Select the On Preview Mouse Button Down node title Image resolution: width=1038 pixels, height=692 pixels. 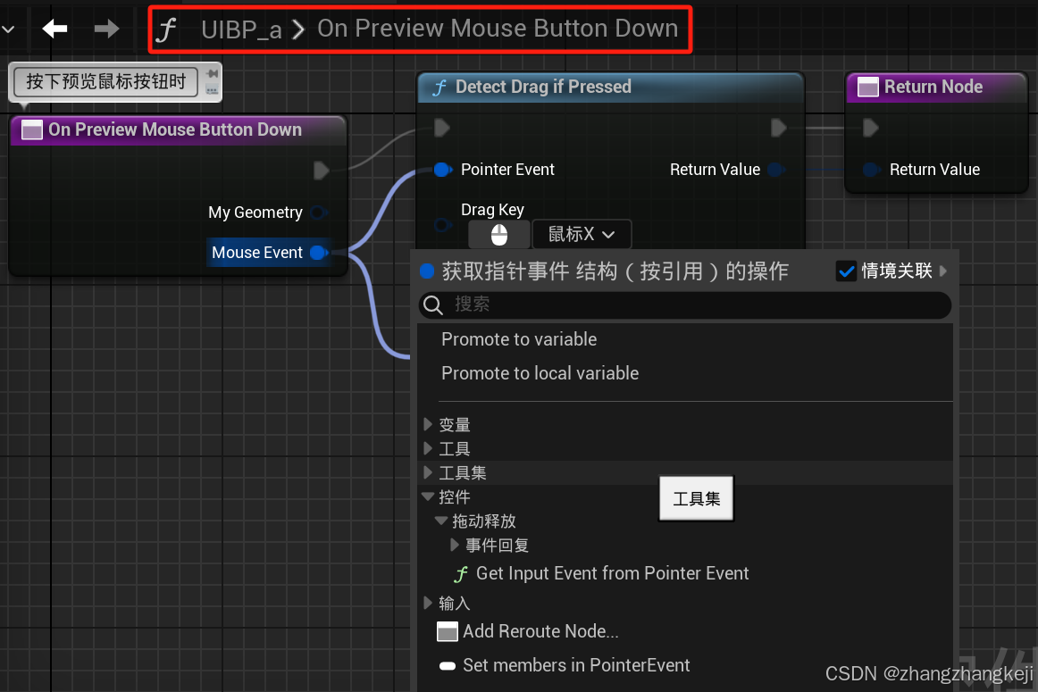coord(175,129)
